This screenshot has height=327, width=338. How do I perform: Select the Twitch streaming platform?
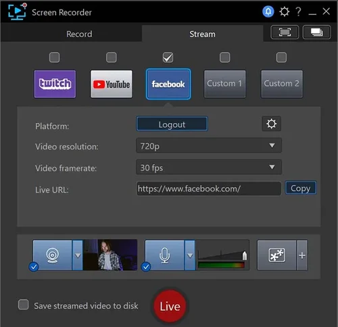click(55, 84)
